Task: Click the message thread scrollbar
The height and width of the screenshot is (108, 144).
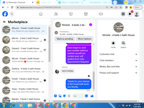Action: pyautogui.click(x=94, y=80)
